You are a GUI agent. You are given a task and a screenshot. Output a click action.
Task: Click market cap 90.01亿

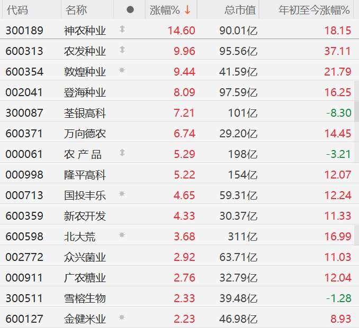[238, 31]
